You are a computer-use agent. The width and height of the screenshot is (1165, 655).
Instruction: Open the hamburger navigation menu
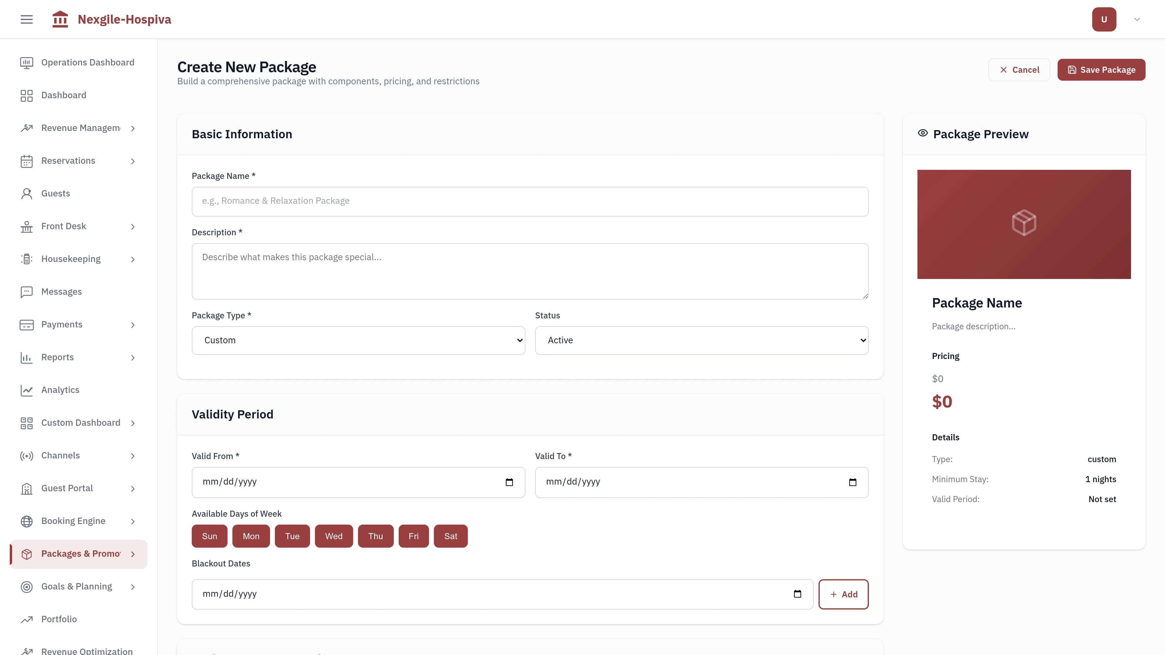26,19
